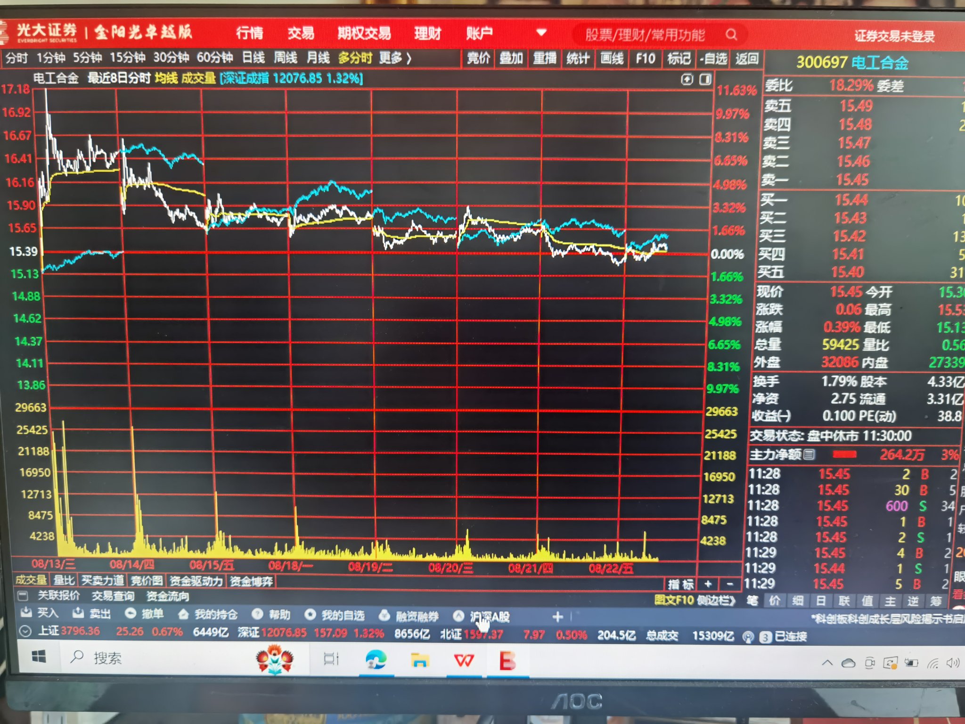Viewport: 965px width, 724px height.
Task: Select the 量比 indicator tab
Action: coord(65,580)
